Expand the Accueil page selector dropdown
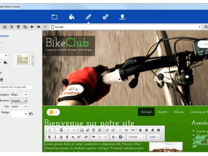208x156 pixels. [x=199, y=27]
